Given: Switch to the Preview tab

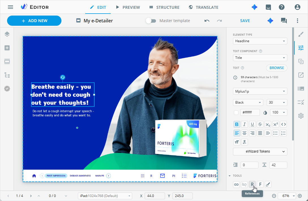Looking at the screenshot, I should click(x=128, y=7).
